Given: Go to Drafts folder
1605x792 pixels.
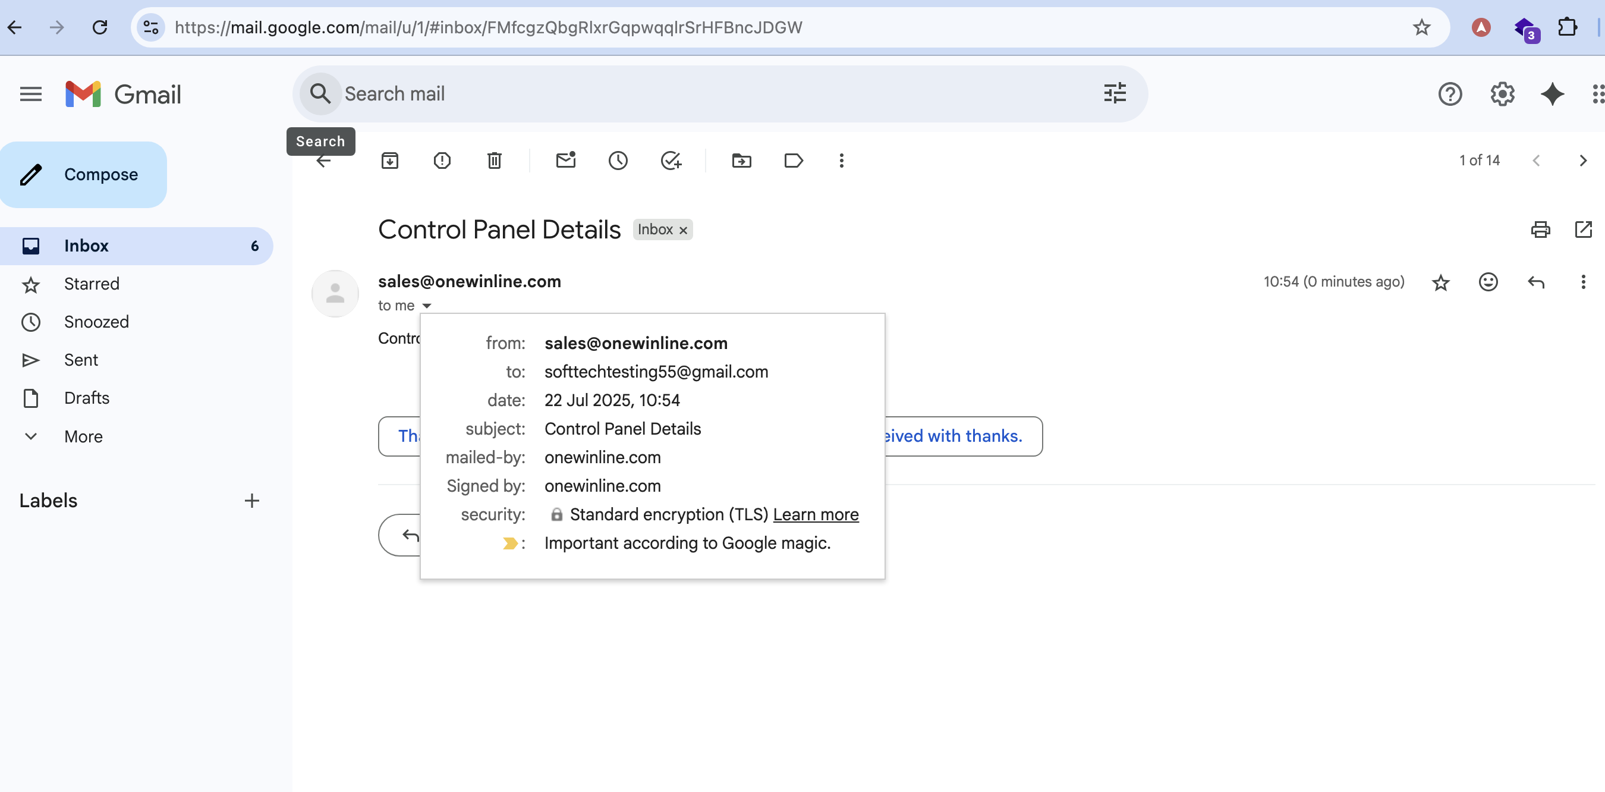Looking at the screenshot, I should click(x=87, y=398).
